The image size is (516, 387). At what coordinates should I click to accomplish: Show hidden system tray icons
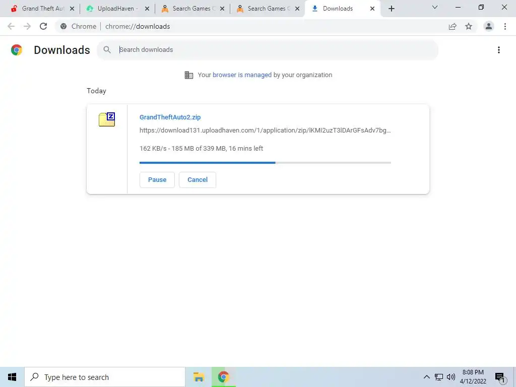[x=426, y=377]
